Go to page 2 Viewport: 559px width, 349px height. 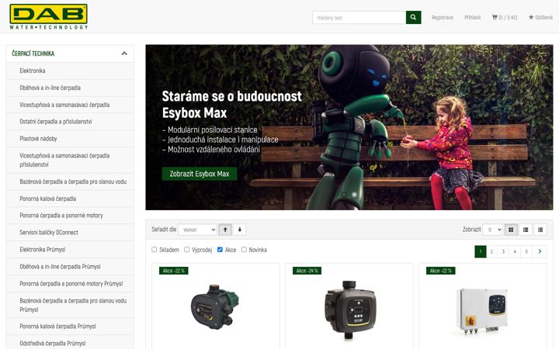[x=491, y=251]
